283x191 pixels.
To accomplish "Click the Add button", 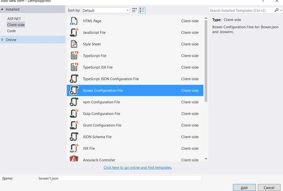I will point(244,187).
